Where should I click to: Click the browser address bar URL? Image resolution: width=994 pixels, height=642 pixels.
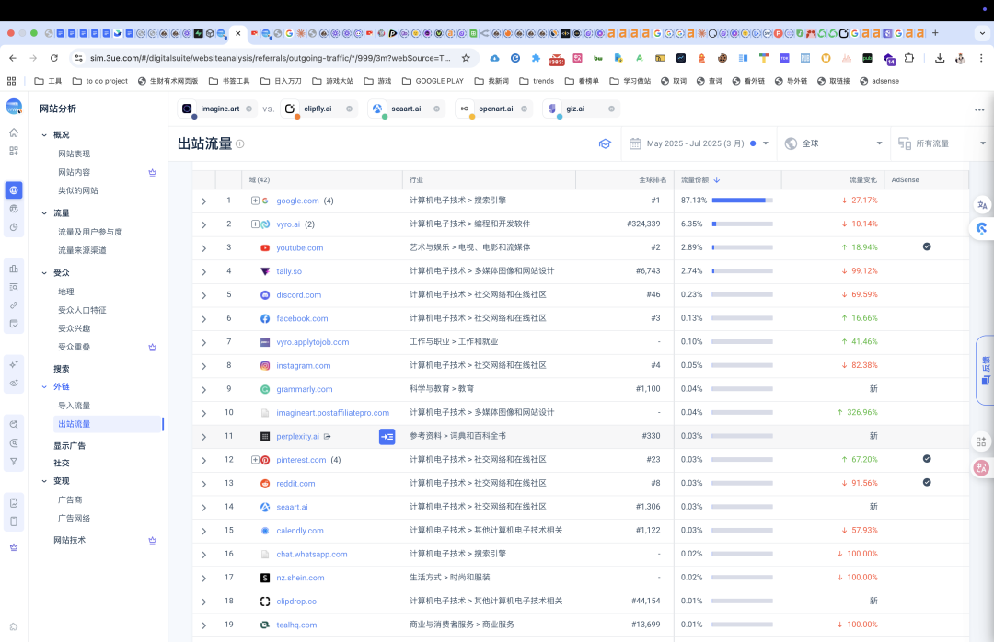point(271,58)
